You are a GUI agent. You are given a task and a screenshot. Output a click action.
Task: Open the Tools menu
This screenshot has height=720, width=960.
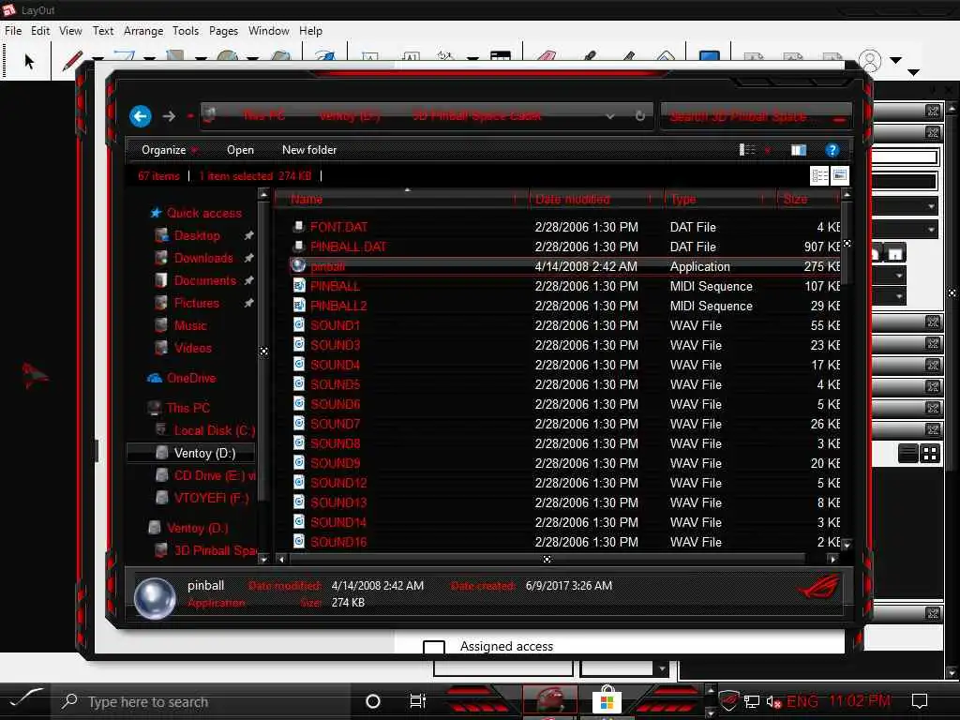[186, 31]
